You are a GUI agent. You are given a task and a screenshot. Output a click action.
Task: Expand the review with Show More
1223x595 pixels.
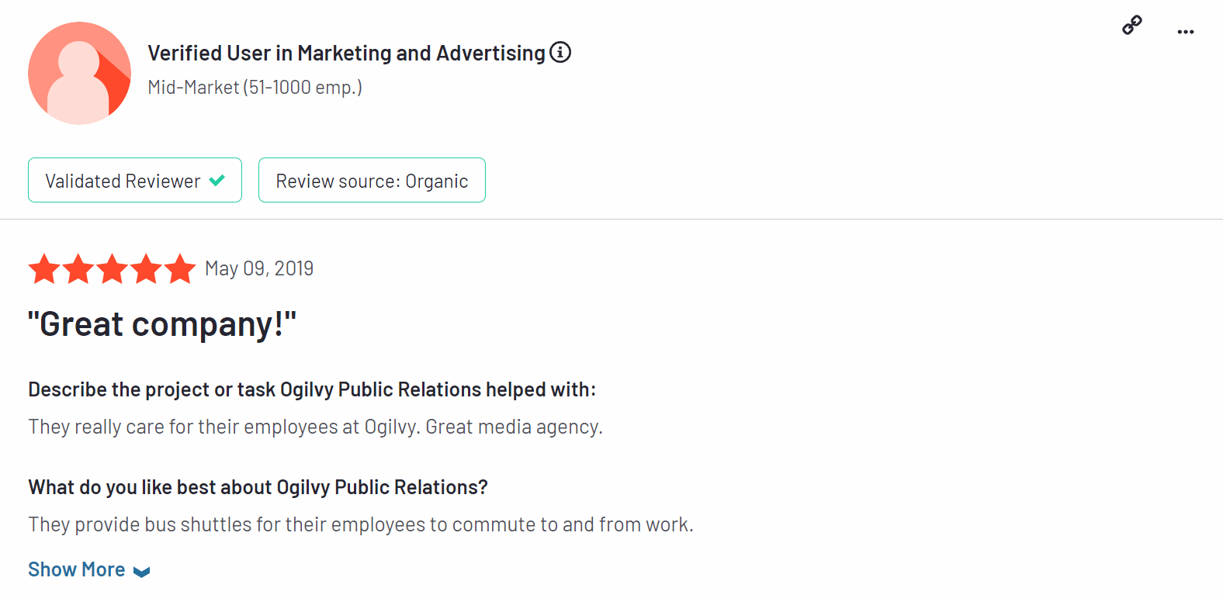click(x=77, y=569)
